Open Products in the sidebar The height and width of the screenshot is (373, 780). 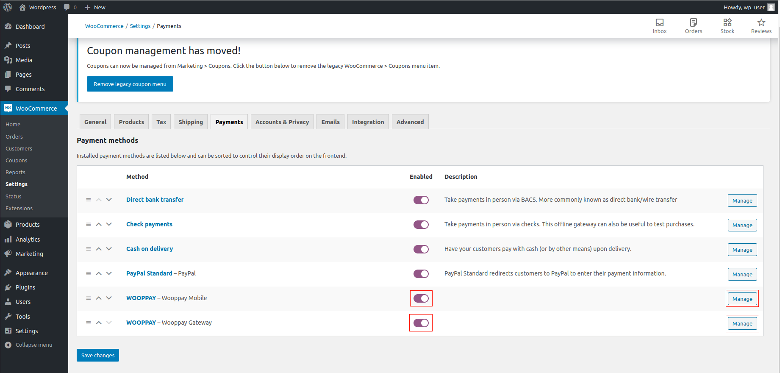pyautogui.click(x=34, y=224)
